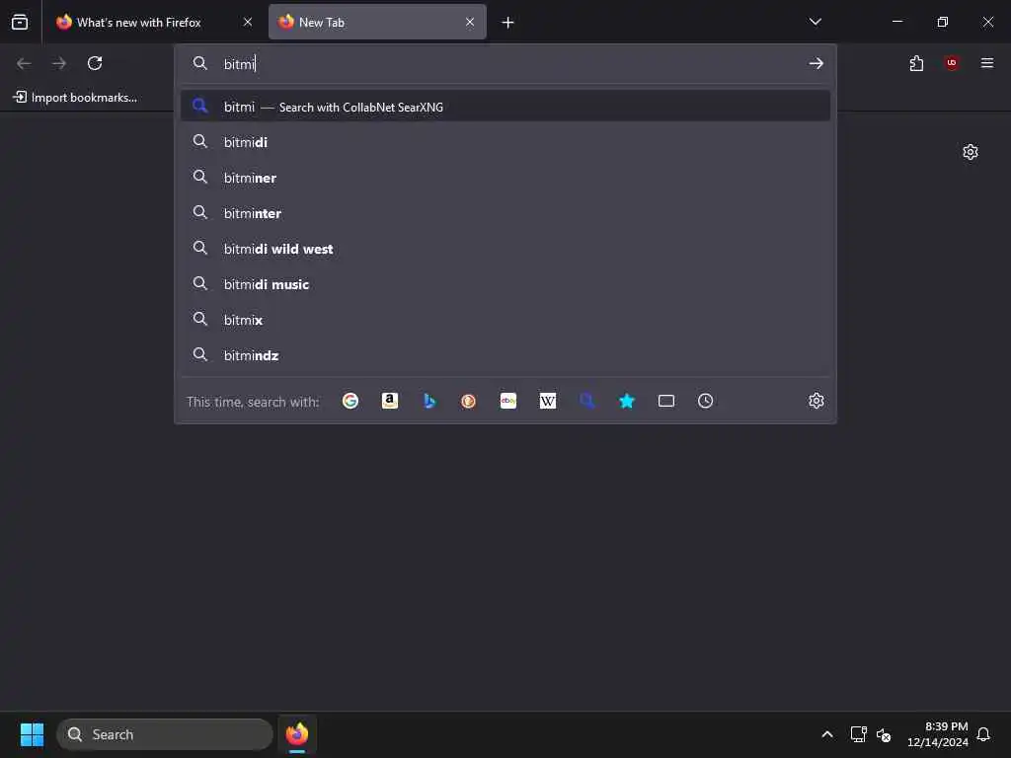Search in open Tabs via rectangle icon
1011x758 pixels.
point(666,401)
